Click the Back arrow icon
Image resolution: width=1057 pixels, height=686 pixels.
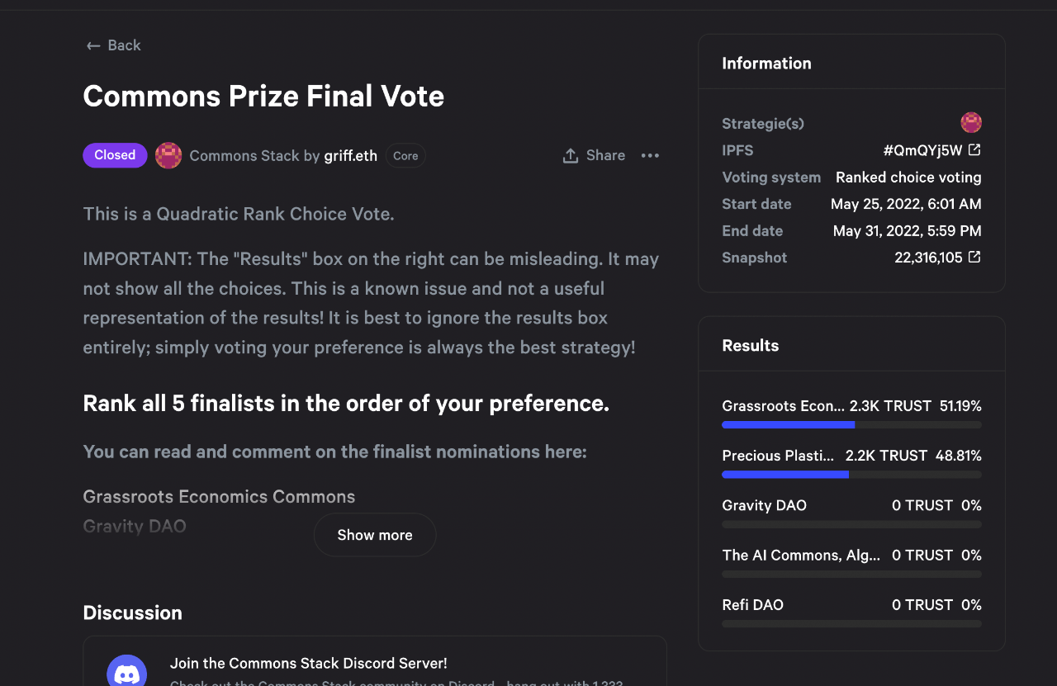point(93,45)
